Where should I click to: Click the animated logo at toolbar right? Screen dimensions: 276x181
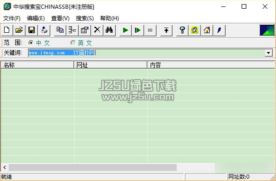267,30
